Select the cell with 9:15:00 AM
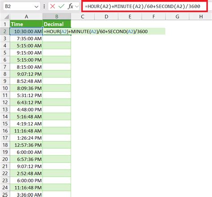 26,53
